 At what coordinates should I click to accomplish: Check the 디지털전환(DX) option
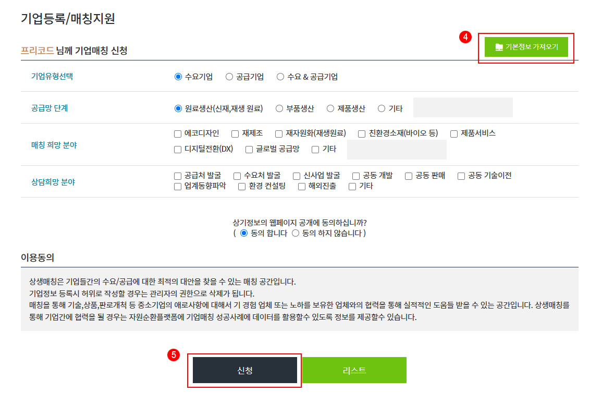coord(178,149)
